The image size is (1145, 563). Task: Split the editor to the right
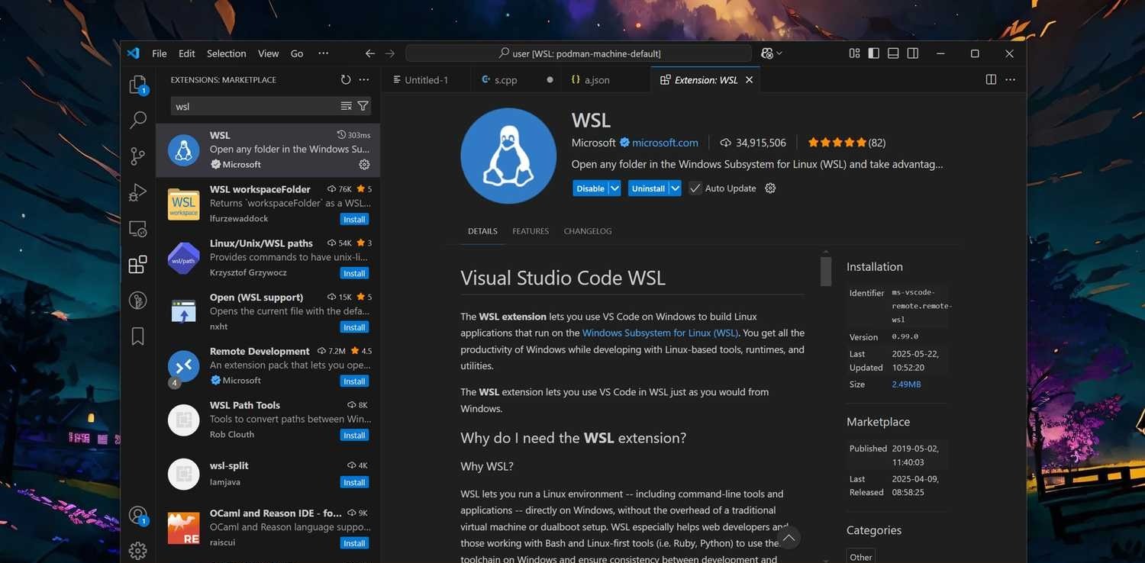tap(991, 79)
